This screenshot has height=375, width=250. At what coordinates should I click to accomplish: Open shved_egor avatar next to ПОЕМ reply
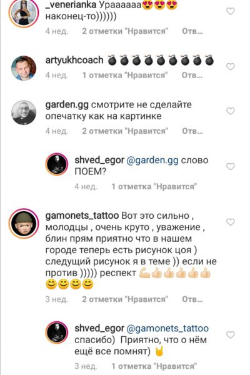tap(57, 164)
